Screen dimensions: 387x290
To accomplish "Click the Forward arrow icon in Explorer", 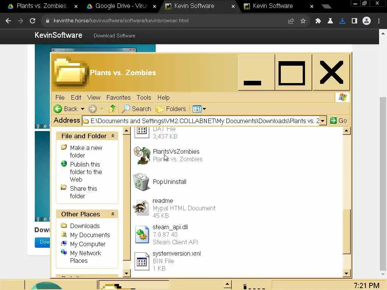I will click(x=93, y=109).
